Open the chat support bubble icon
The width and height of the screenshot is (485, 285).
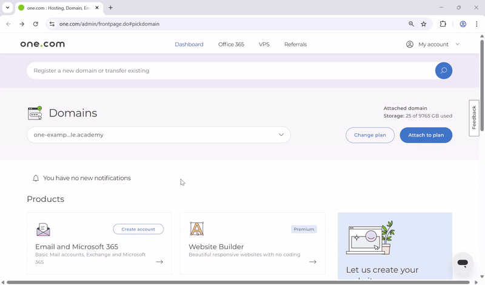pyautogui.click(x=463, y=263)
